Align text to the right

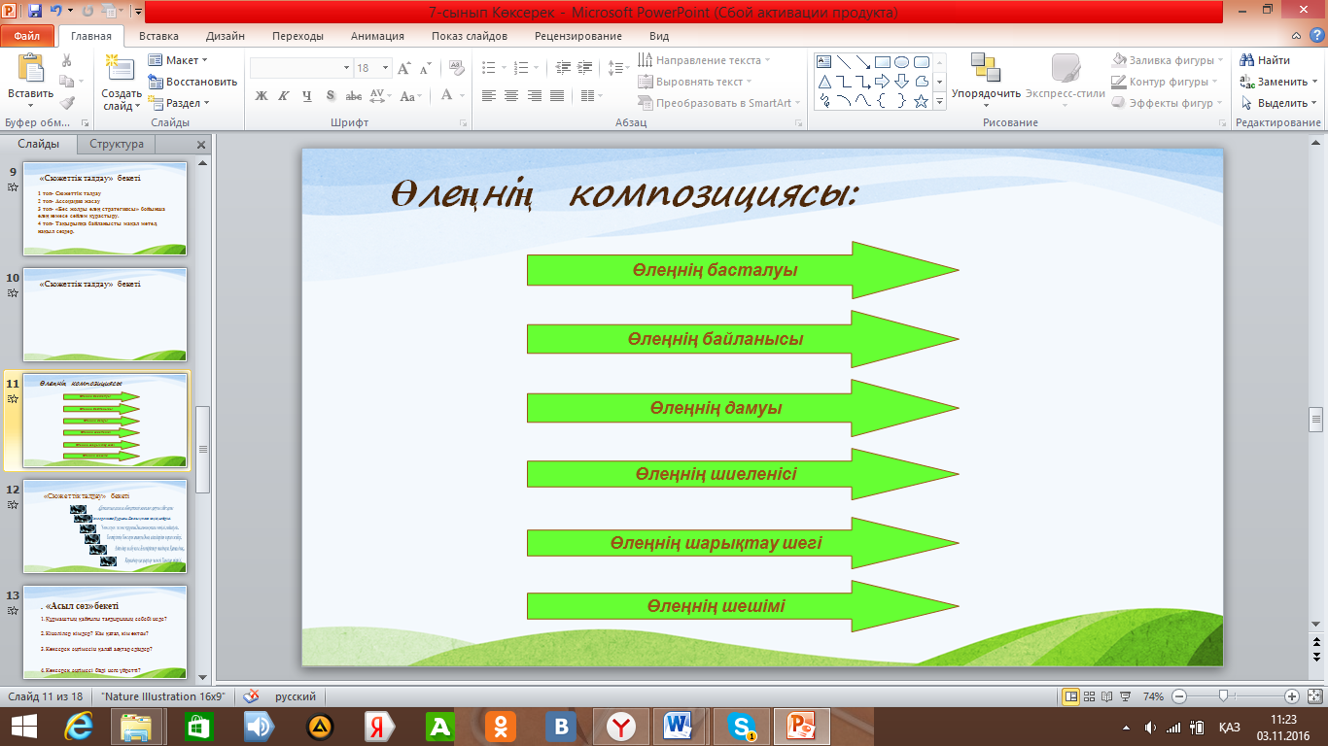[x=535, y=95]
